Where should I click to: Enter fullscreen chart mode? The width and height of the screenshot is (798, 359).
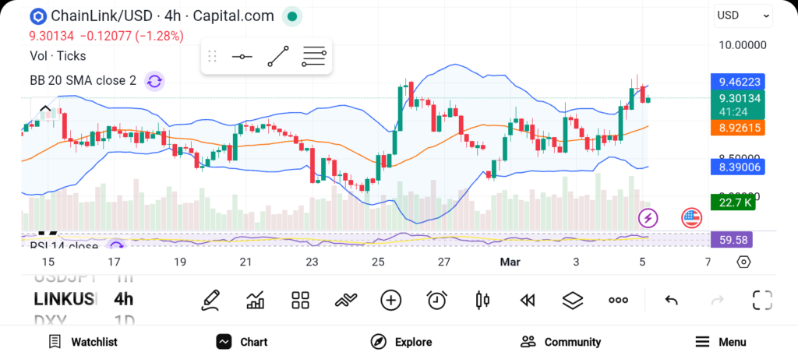762,300
